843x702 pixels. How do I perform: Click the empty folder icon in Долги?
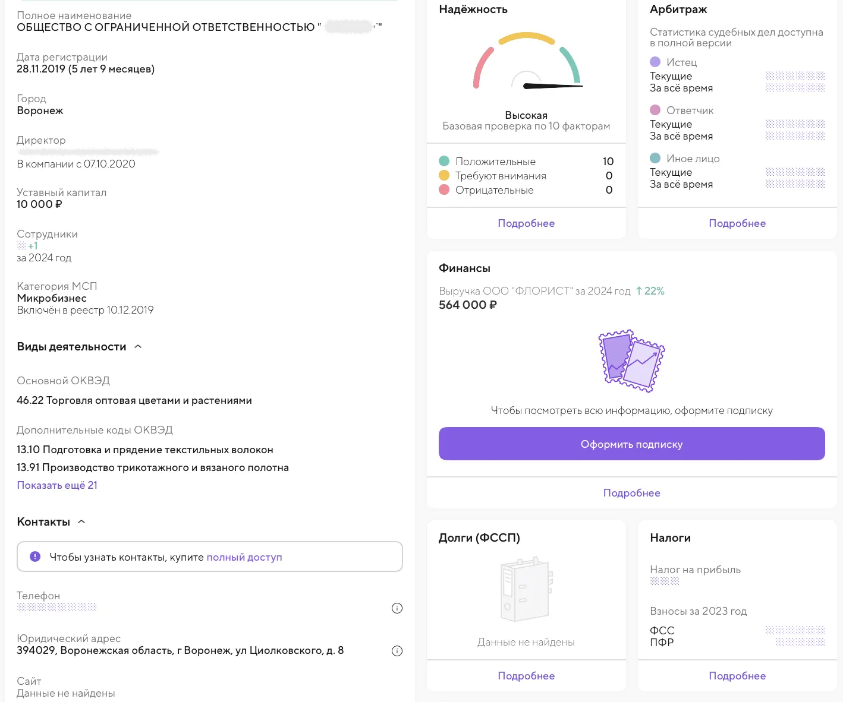click(x=526, y=590)
